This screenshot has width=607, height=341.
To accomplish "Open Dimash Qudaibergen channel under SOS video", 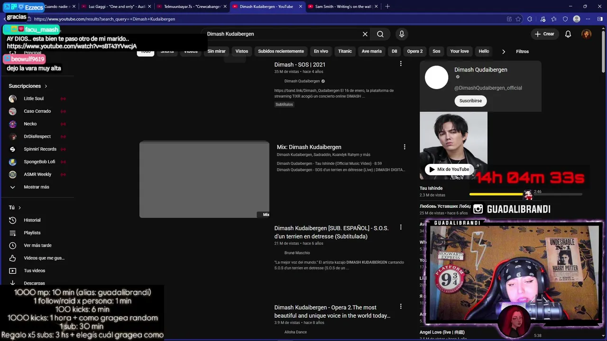I will click(x=302, y=81).
